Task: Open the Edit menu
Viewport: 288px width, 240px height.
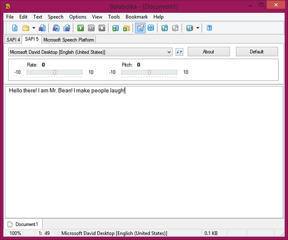Action: point(23,17)
